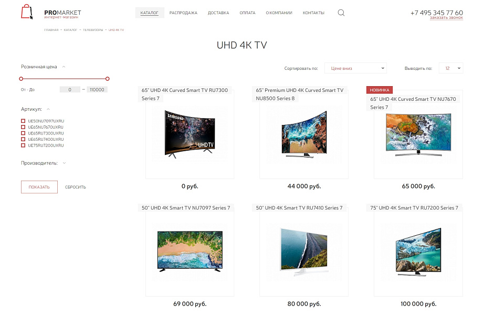This screenshot has width=484, height=315.
Task: Click the Заказать звонок callback link
Action: pos(446,18)
